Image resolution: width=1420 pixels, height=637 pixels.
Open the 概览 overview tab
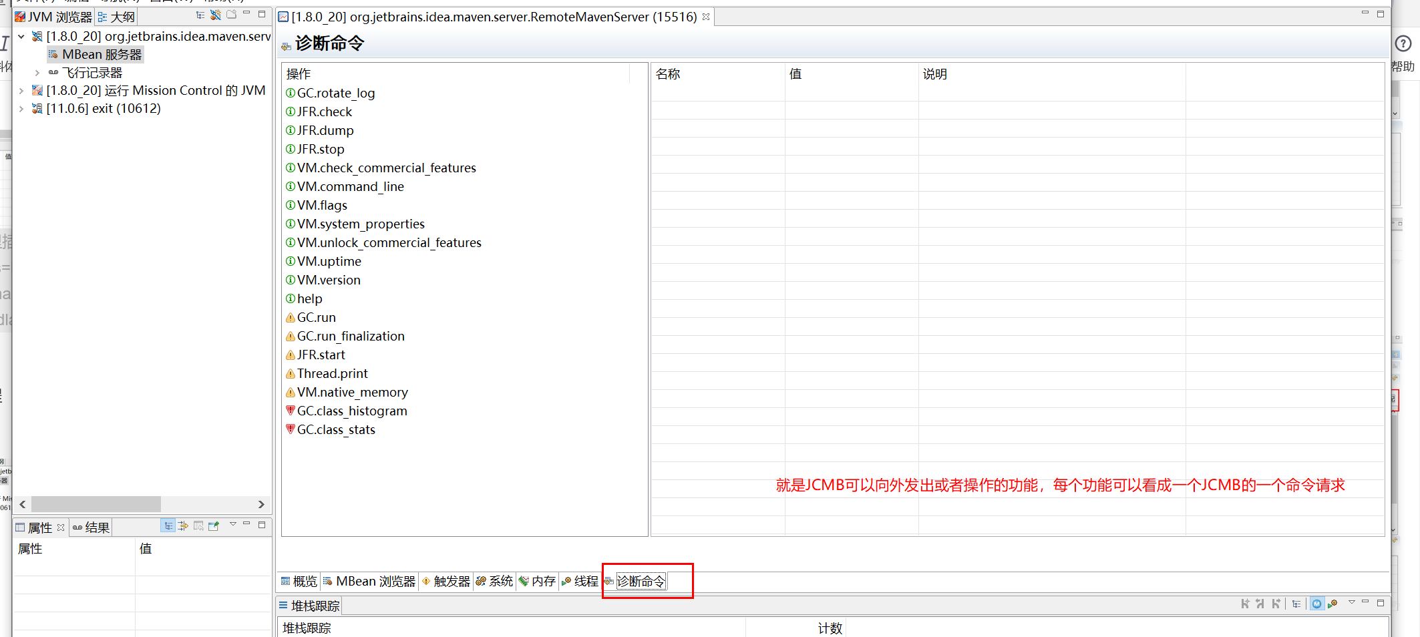click(299, 582)
